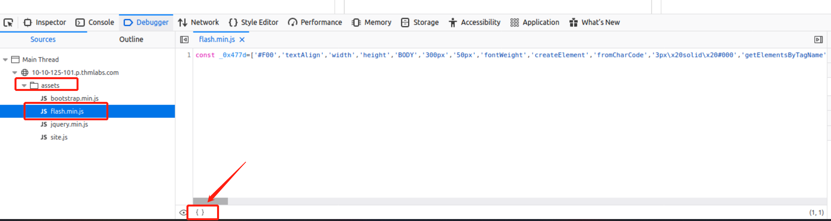Open the Inspector panel
Image resolution: width=831 pixels, height=221 pixels.
pyautogui.click(x=45, y=23)
